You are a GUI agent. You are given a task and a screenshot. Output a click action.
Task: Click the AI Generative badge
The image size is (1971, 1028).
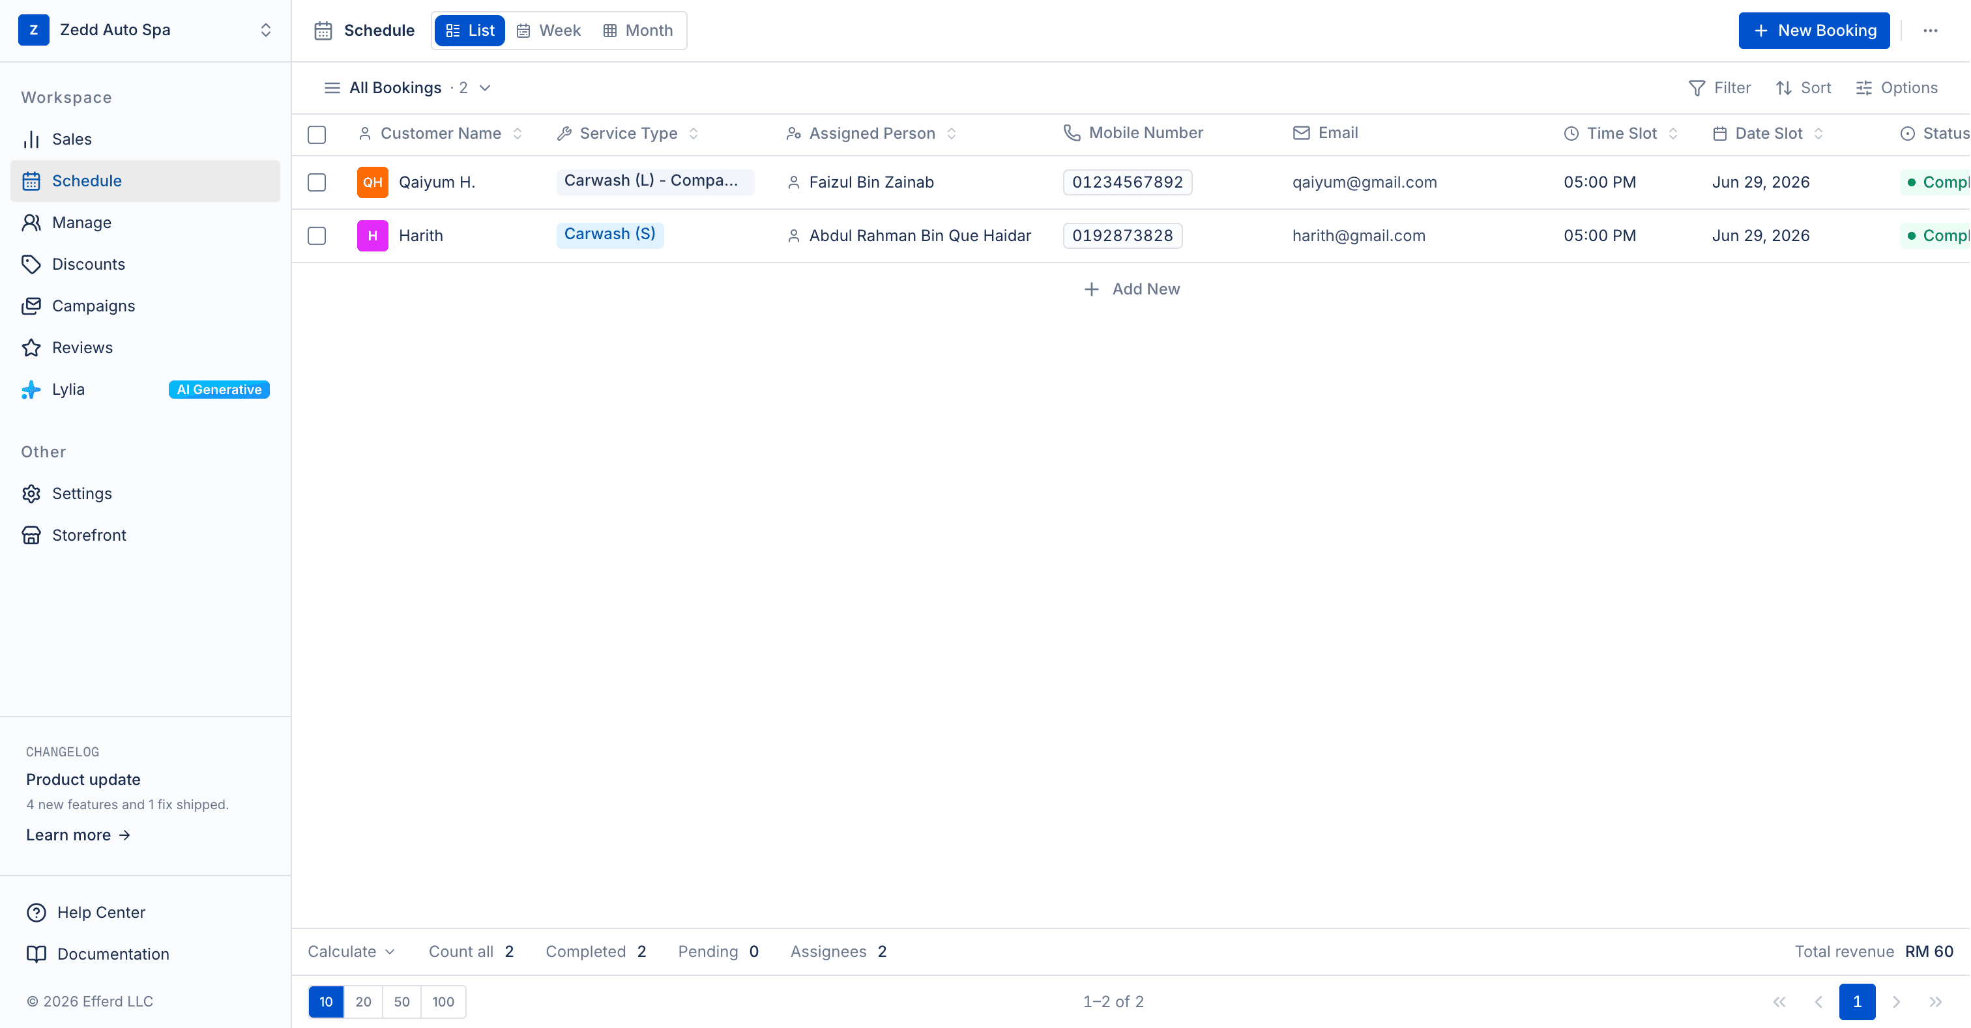[219, 390]
